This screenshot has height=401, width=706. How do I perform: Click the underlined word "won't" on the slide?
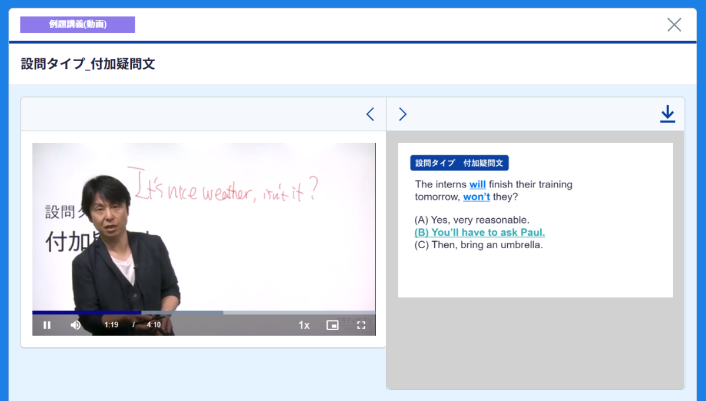click(x=476, y=197)
